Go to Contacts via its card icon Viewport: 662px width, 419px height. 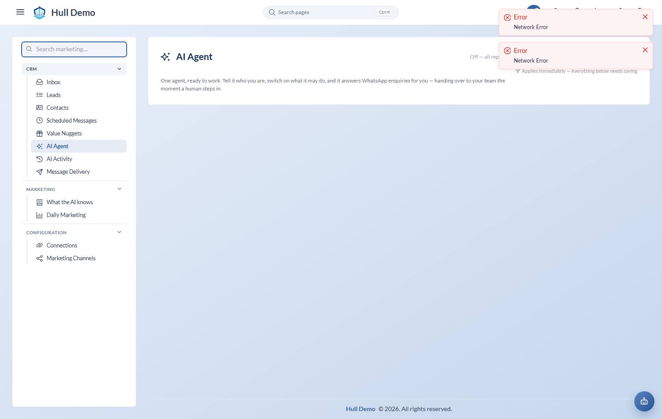click(39, 108)
